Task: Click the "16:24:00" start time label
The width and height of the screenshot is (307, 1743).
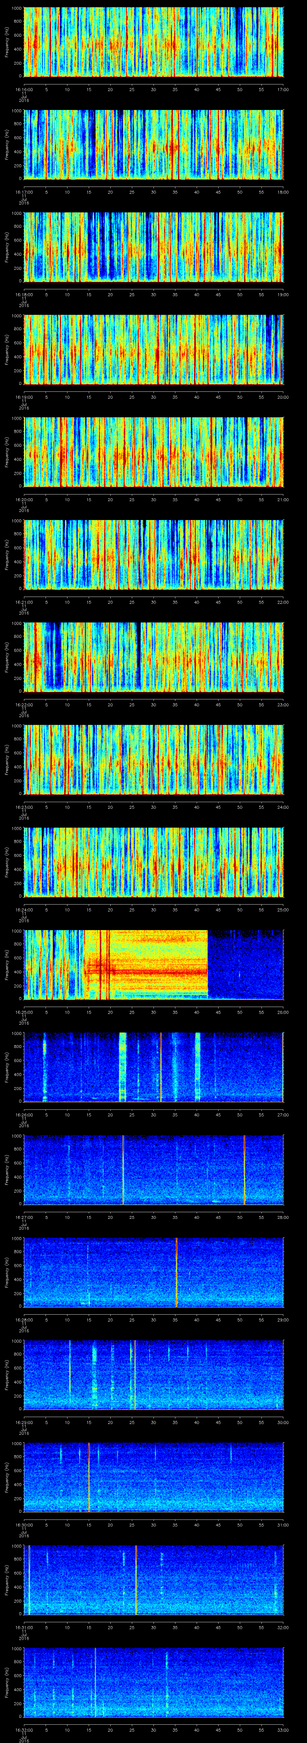Action: click(x=24, y=909)
